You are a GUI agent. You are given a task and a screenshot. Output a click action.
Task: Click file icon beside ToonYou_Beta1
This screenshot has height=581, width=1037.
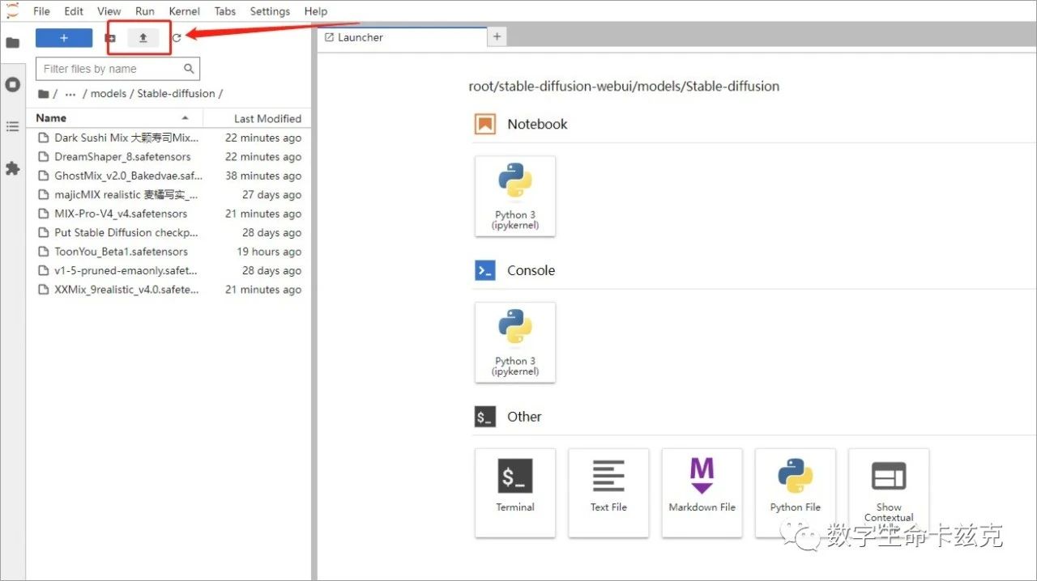click(44, 252)
